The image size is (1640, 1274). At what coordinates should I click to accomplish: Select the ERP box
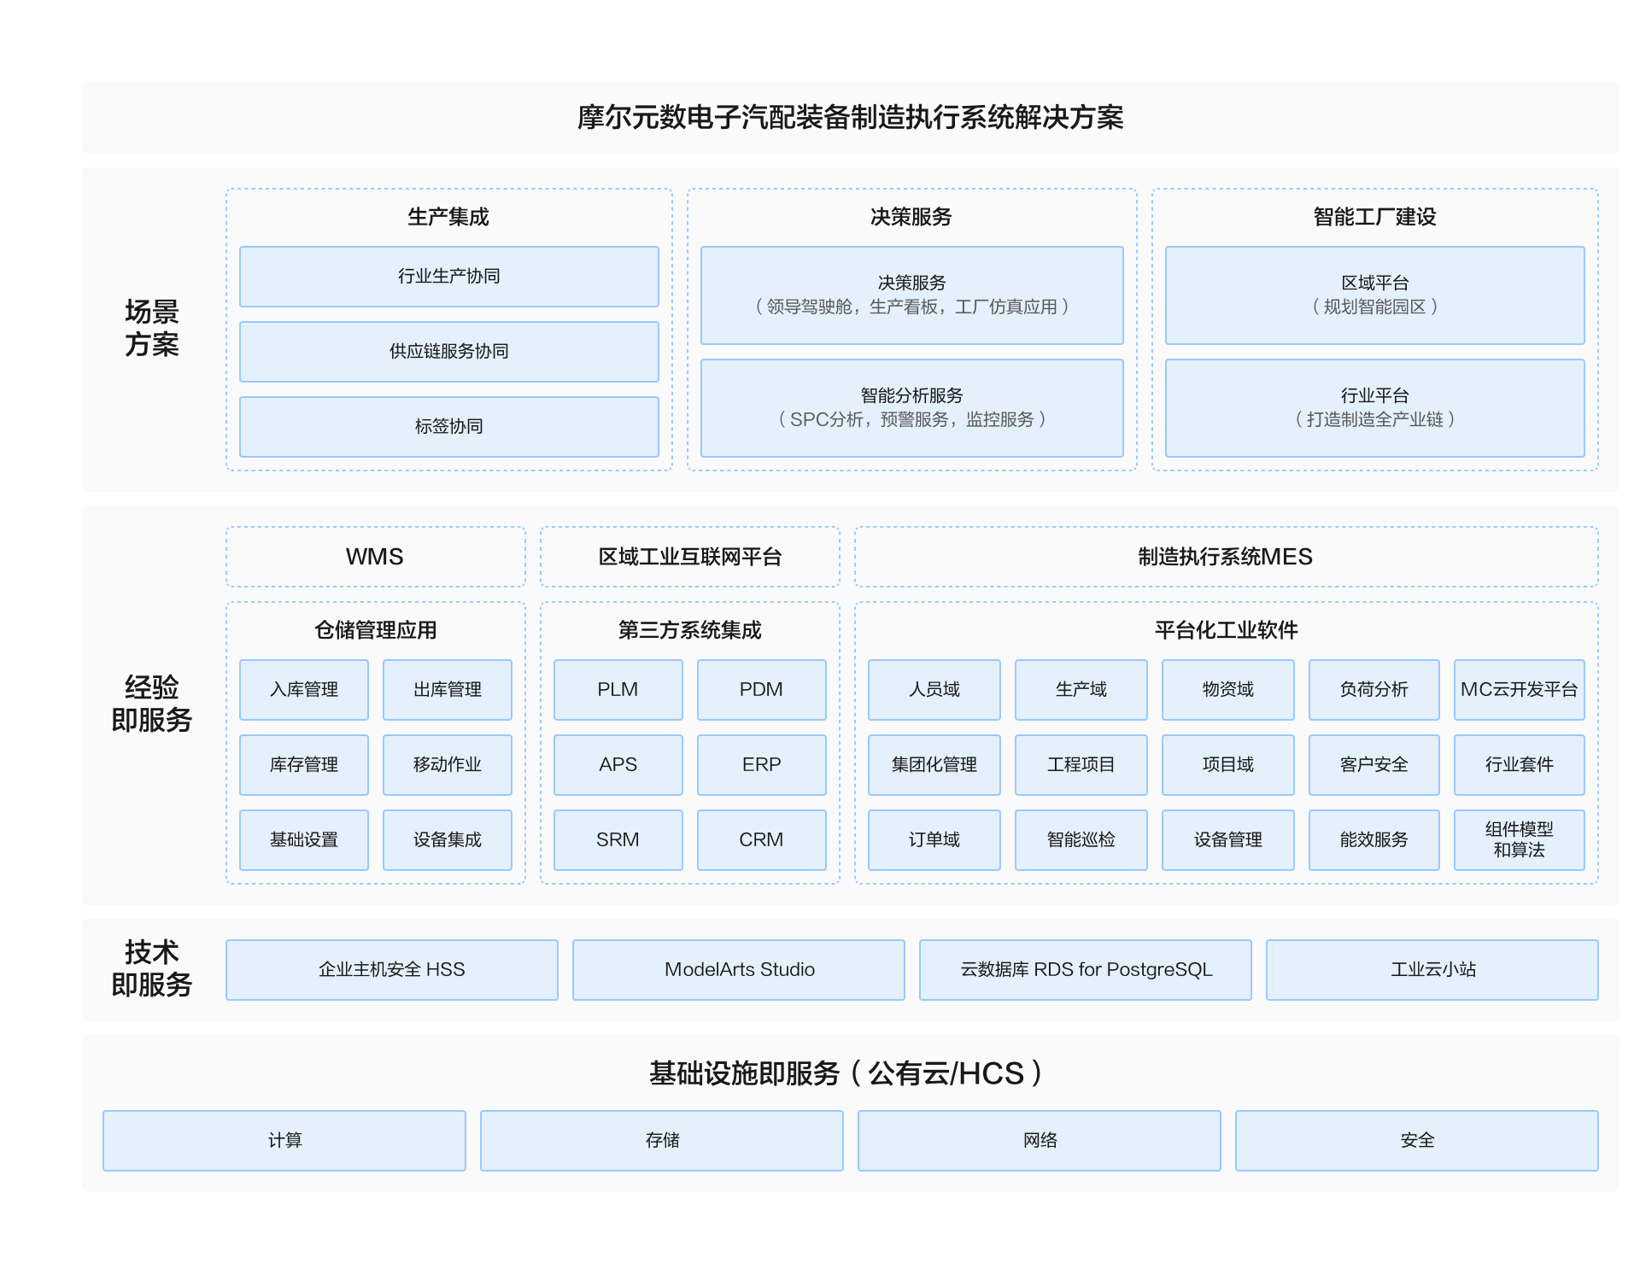(x=761, y=765)
